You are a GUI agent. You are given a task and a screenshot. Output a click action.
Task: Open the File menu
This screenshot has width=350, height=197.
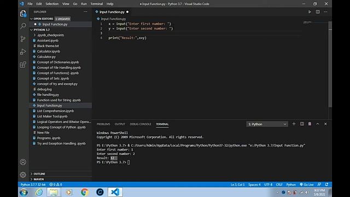click(30, 4)
